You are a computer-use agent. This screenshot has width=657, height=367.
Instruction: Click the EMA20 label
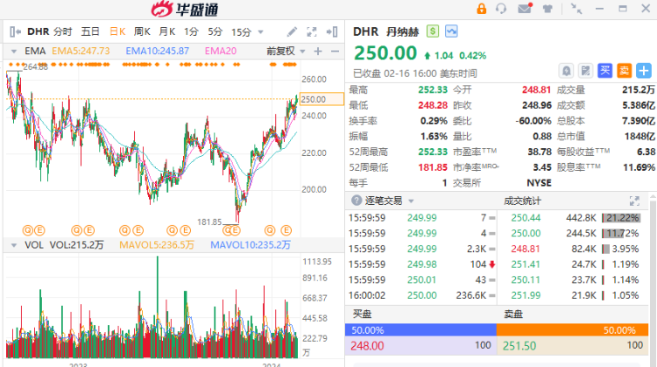point(221,51)
